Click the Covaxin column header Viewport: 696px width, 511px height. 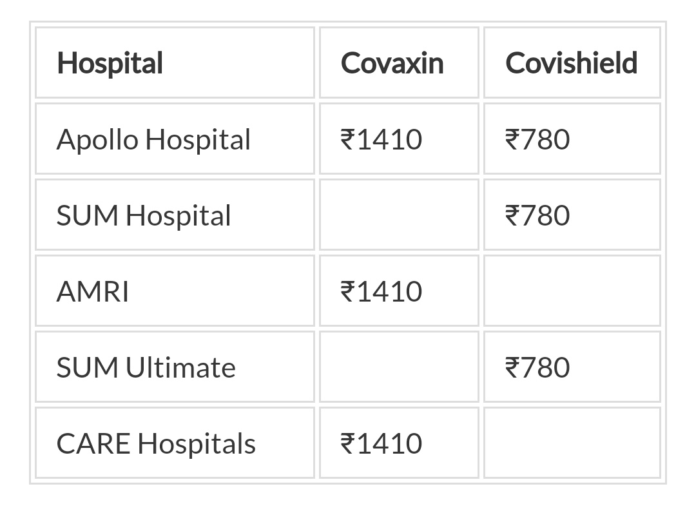point(392,63)
